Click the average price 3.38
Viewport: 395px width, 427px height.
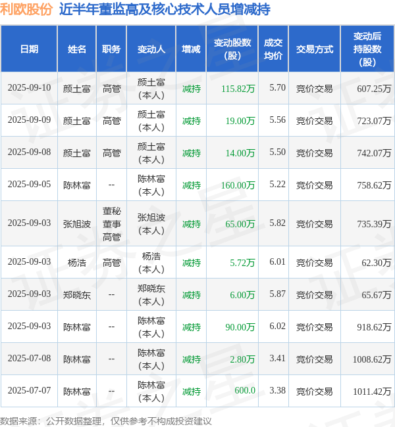coord(277,390)
